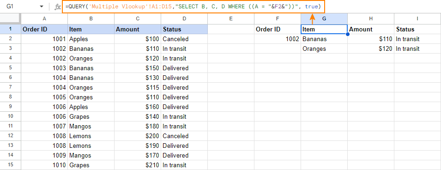
Task: Open the Name box dropdown arrow
Action: (x=42, y=6)
